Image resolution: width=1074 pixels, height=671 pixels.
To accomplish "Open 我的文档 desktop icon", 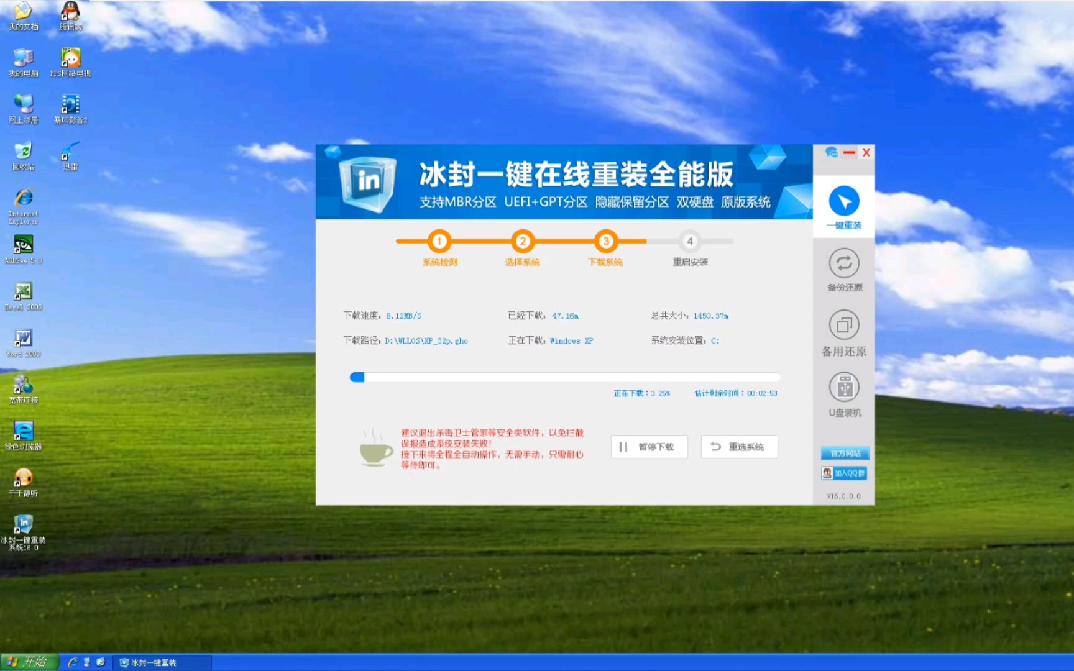I will [x=23, y=16].
